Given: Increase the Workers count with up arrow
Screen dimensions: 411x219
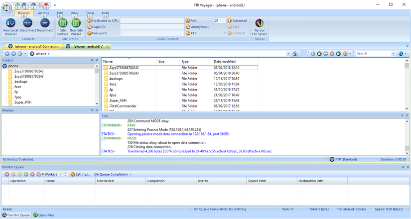Looking at the screenshot, I should point(66,173).
